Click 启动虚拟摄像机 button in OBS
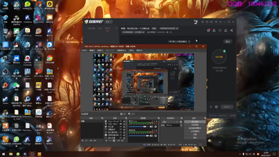The image size is (279, 157). pyautogui.click(x=195, y=128)
